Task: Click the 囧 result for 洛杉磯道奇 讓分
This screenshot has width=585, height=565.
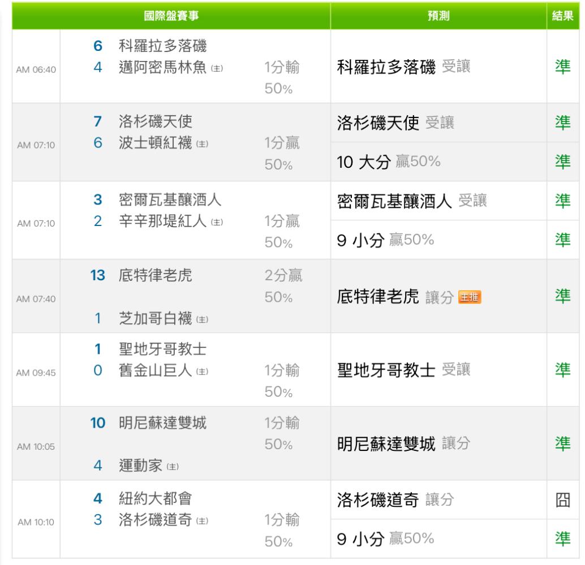Action: click(x=563, y=500)
